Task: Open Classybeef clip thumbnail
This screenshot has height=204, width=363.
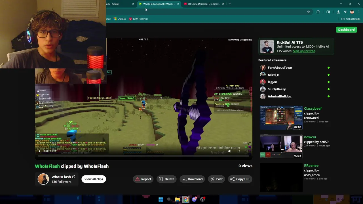Action: [x=281, y=118]
